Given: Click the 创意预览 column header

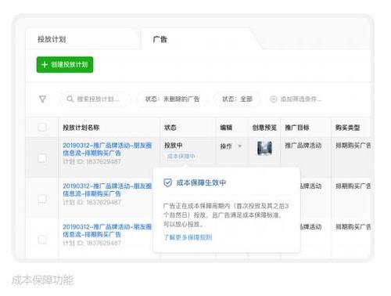Looking at the screenshot, I should pos(264,128).
